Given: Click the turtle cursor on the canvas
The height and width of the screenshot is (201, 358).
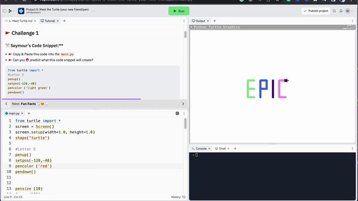Looking at the screenshot, I should coord(286,80).
